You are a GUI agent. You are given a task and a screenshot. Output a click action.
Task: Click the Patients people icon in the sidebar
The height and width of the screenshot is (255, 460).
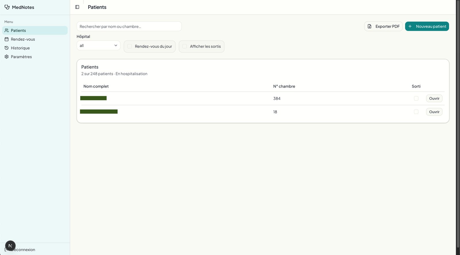pyautogui.click(x=7, y=30)
